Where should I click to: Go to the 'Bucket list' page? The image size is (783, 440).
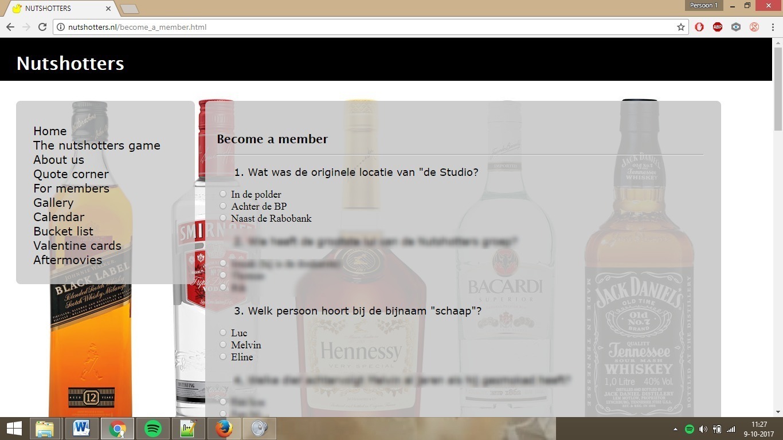point(63,231)
